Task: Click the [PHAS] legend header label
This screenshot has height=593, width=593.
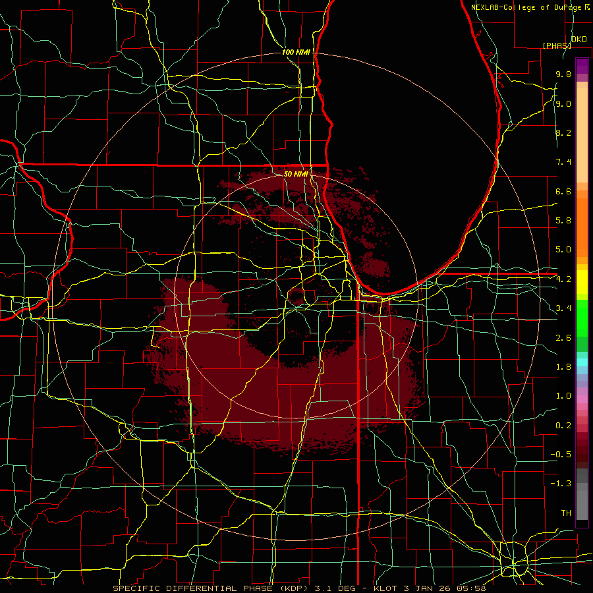Action: (557, 45)
